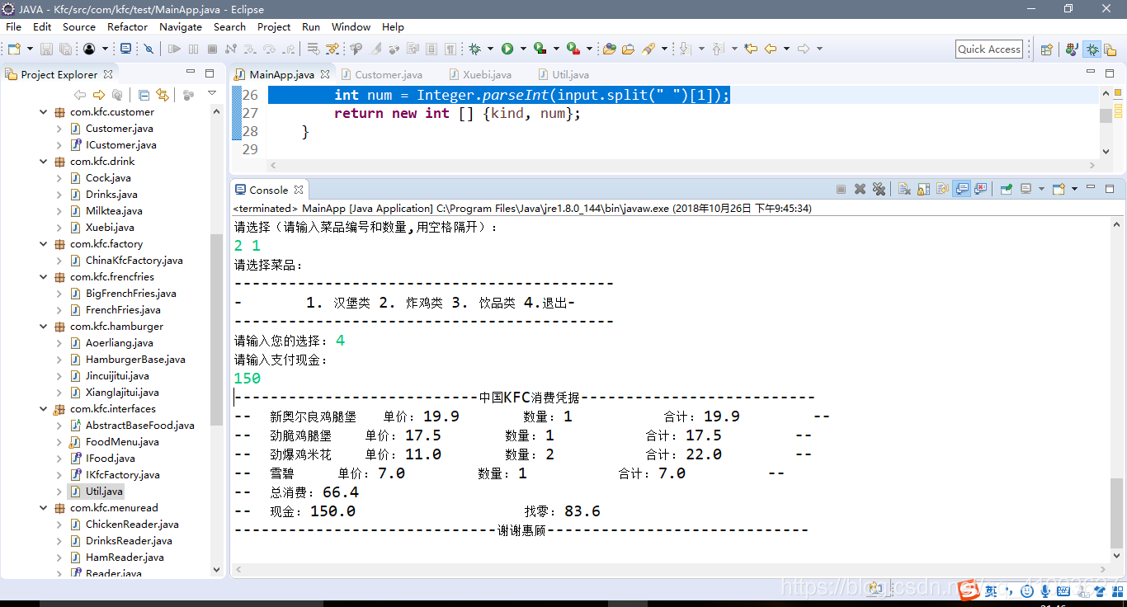The width and height of the screenshot is (1127, 607).
Task: Click the Save All toolbar icon
Action: (x=65, y=49)
